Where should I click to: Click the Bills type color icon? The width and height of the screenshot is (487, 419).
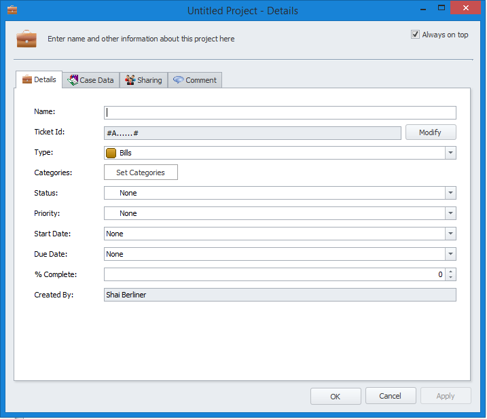tap(111, 153)
